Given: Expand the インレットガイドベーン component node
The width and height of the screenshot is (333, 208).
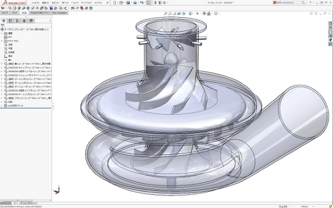Looking at the screenshot, I should click(2, 75).
